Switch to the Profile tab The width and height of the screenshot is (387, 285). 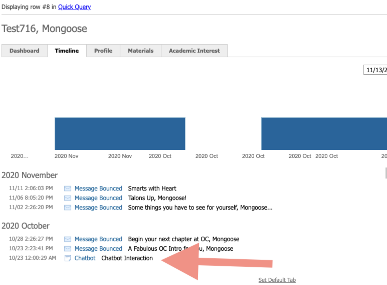click(x=103, y=51)
